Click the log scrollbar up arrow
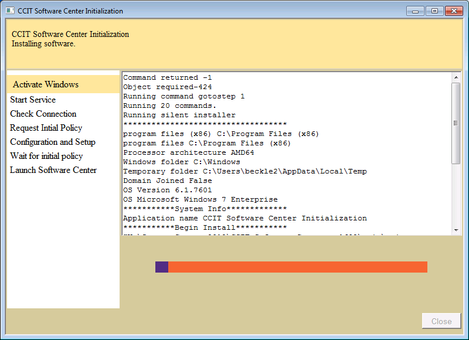469x340 pixels. pos(456,77)
